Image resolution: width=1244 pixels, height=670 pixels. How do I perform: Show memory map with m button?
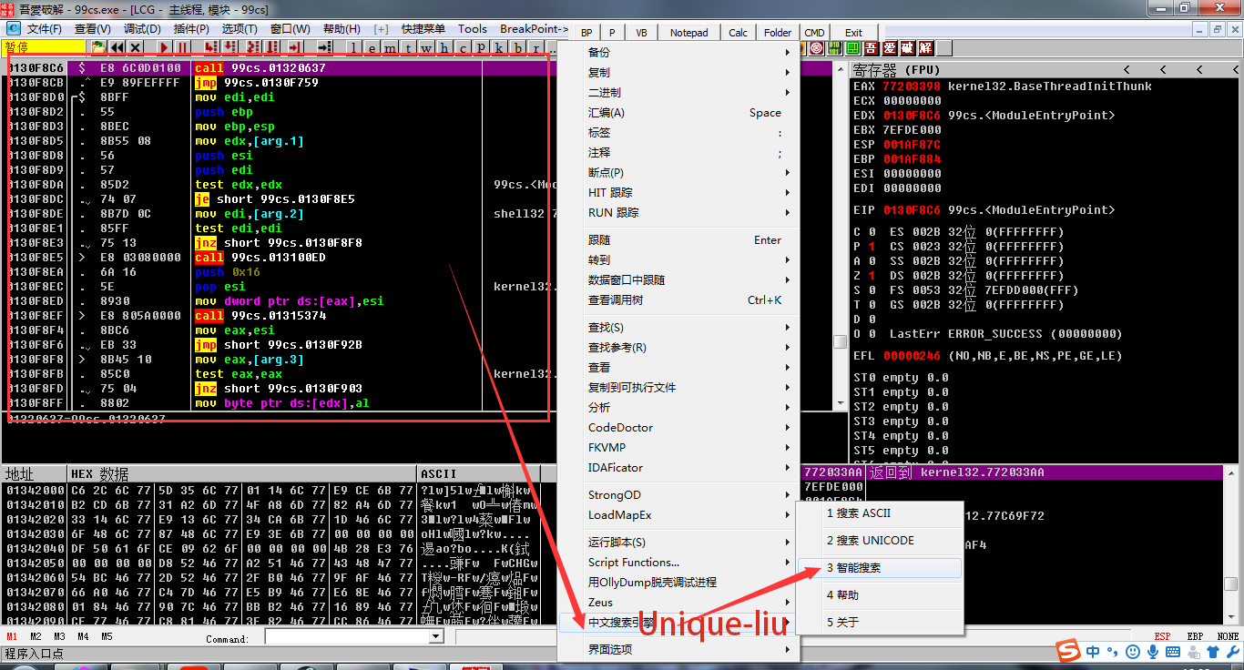tap(390, 47)
